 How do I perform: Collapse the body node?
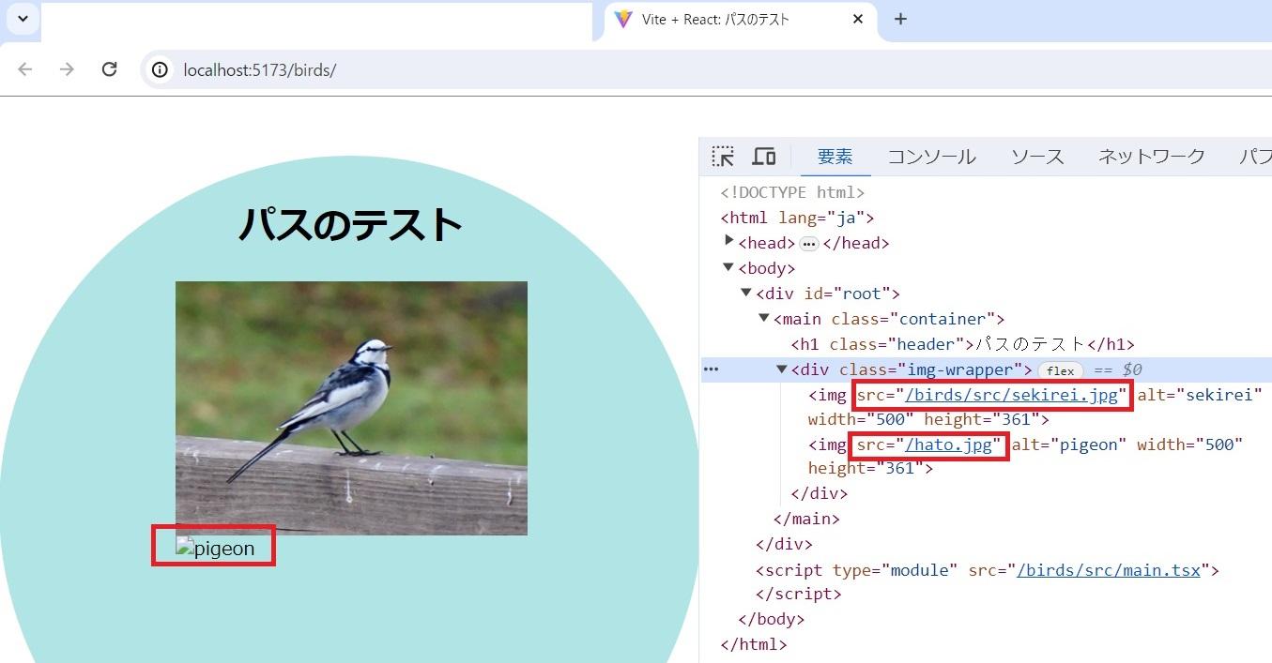[x=728, y=267]
